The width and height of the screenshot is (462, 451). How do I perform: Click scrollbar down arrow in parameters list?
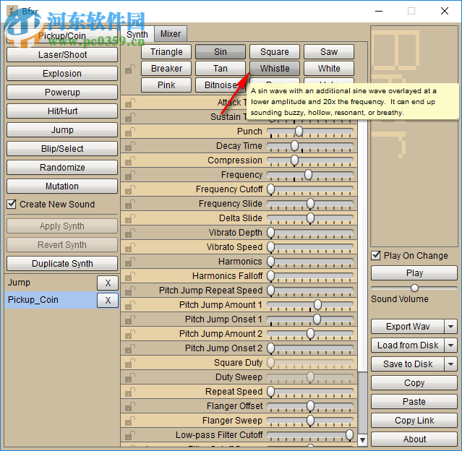tap(363, 440)
